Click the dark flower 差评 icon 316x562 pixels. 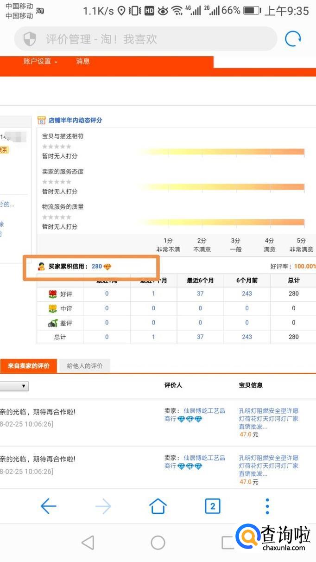52,323
